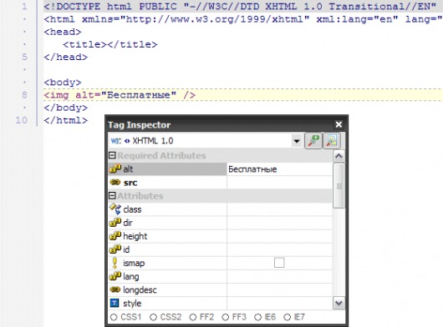
Task: Click the scroll down arrow in Tag Inspector
Action: (x=339, y=304)
